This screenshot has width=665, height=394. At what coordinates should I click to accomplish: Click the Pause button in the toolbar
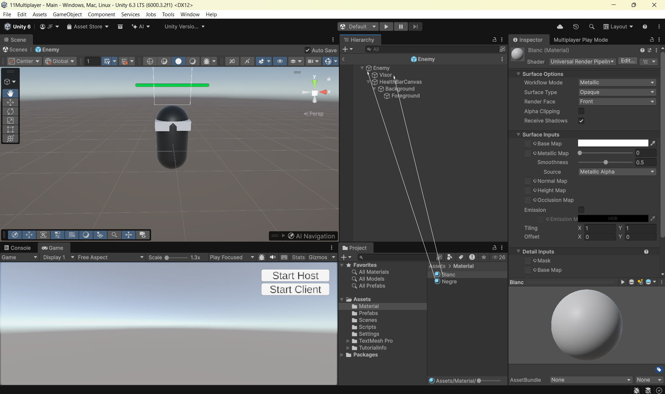pyautogui.click(x=401, y=27)
